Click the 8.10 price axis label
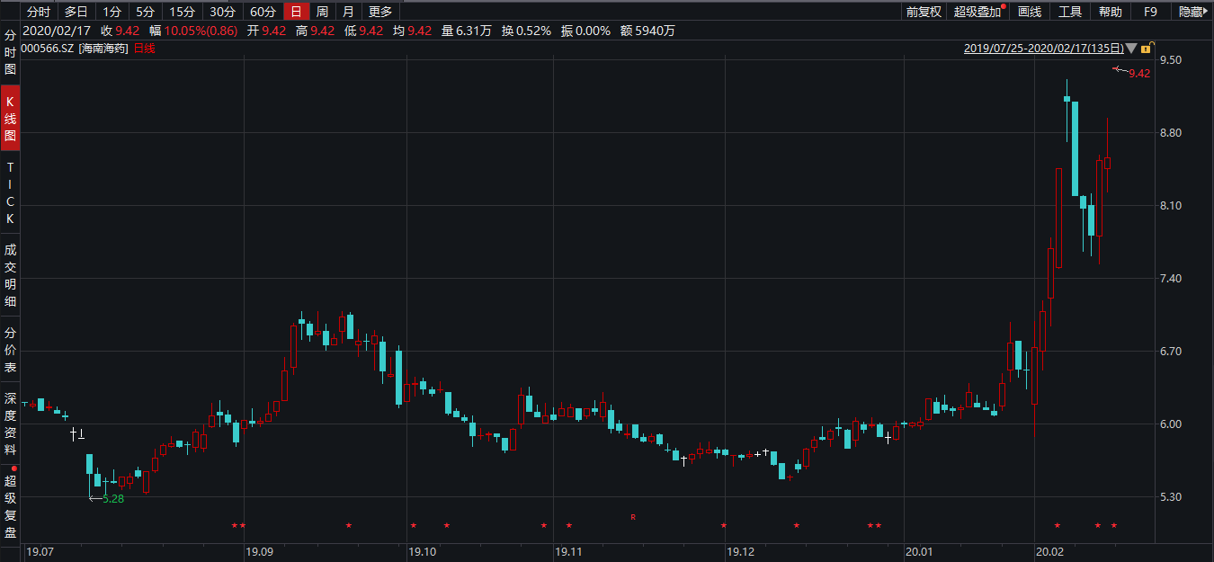Screen dimensions: 1214x562 pyautogui.click(x=1172, y=206)
